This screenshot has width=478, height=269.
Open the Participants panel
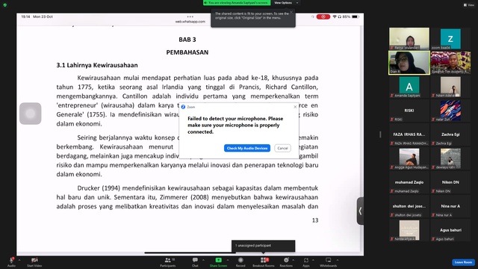(x=168, y=262)
